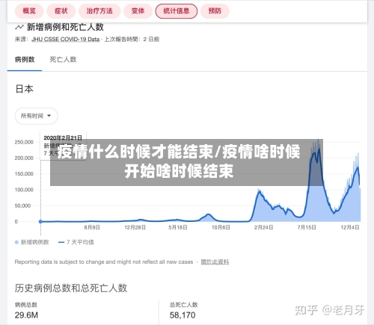Click the 50,000 y-axis label
This screenshot has width=374, height=325.
tap(22, 206)
